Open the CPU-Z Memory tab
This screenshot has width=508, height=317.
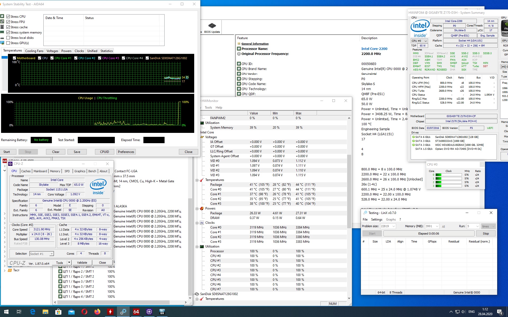click(x=55, y=171)
